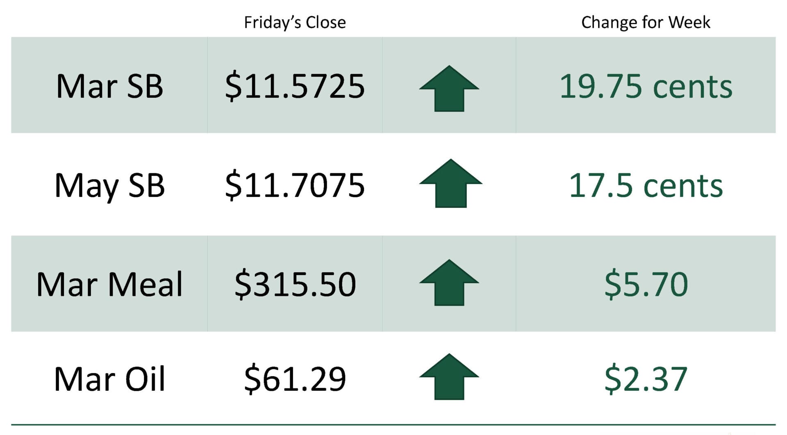This screenshot has height=435, width=787.
Task: Click the green up arrow for Mar Oil
Action: [449, 377]
